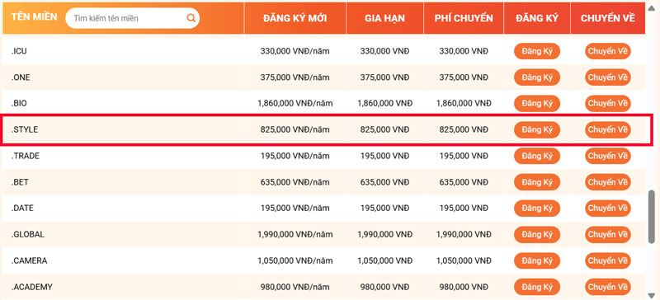660x300 pixels.
Task: Click the PHÍ CHUYỂN column header
Action: coord(464,18)
